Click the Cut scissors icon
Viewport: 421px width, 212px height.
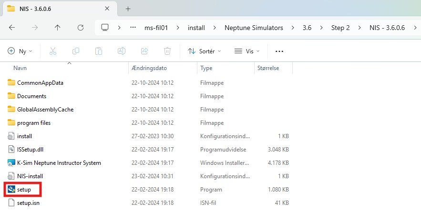click(x=53, y=51)
